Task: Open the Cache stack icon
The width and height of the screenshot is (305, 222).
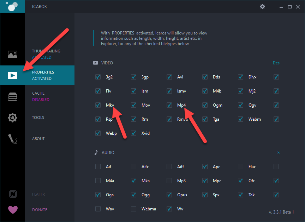Action: (12, 96)
